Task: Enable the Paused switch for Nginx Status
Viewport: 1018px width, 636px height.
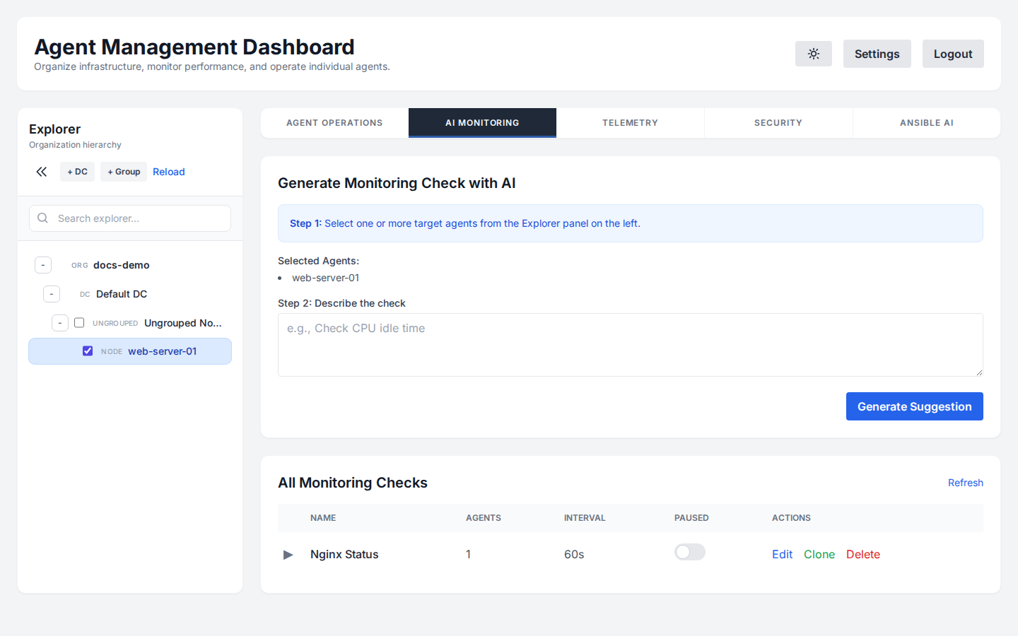Action: point(689,552)
